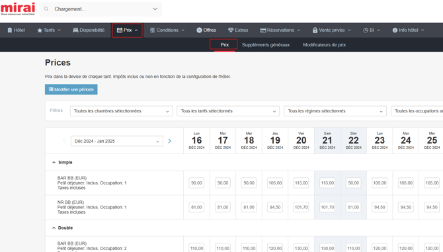Open the Info hôtel menu
Screen dimensions: 443x252
[408, 30]
